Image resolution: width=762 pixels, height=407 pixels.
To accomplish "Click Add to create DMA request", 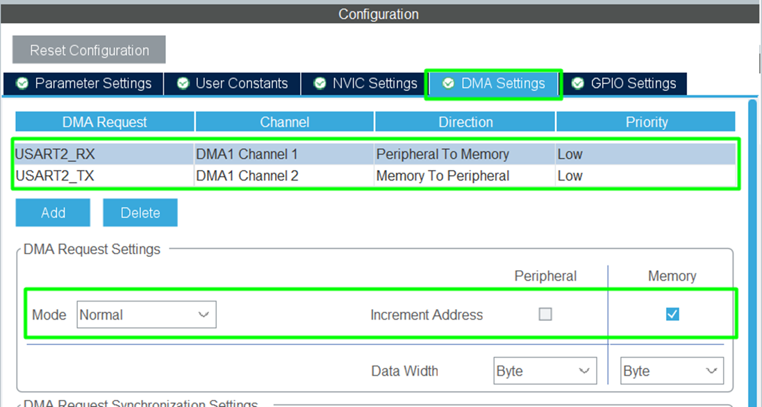I will [x=53, y=213].
